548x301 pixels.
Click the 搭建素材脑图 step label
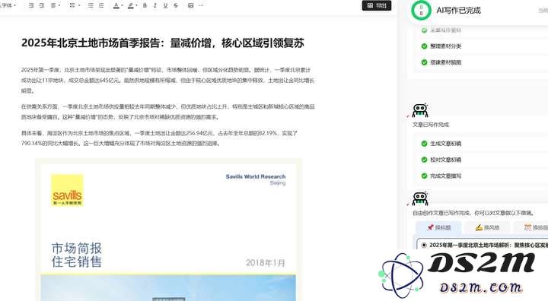[x=445, y=62]
